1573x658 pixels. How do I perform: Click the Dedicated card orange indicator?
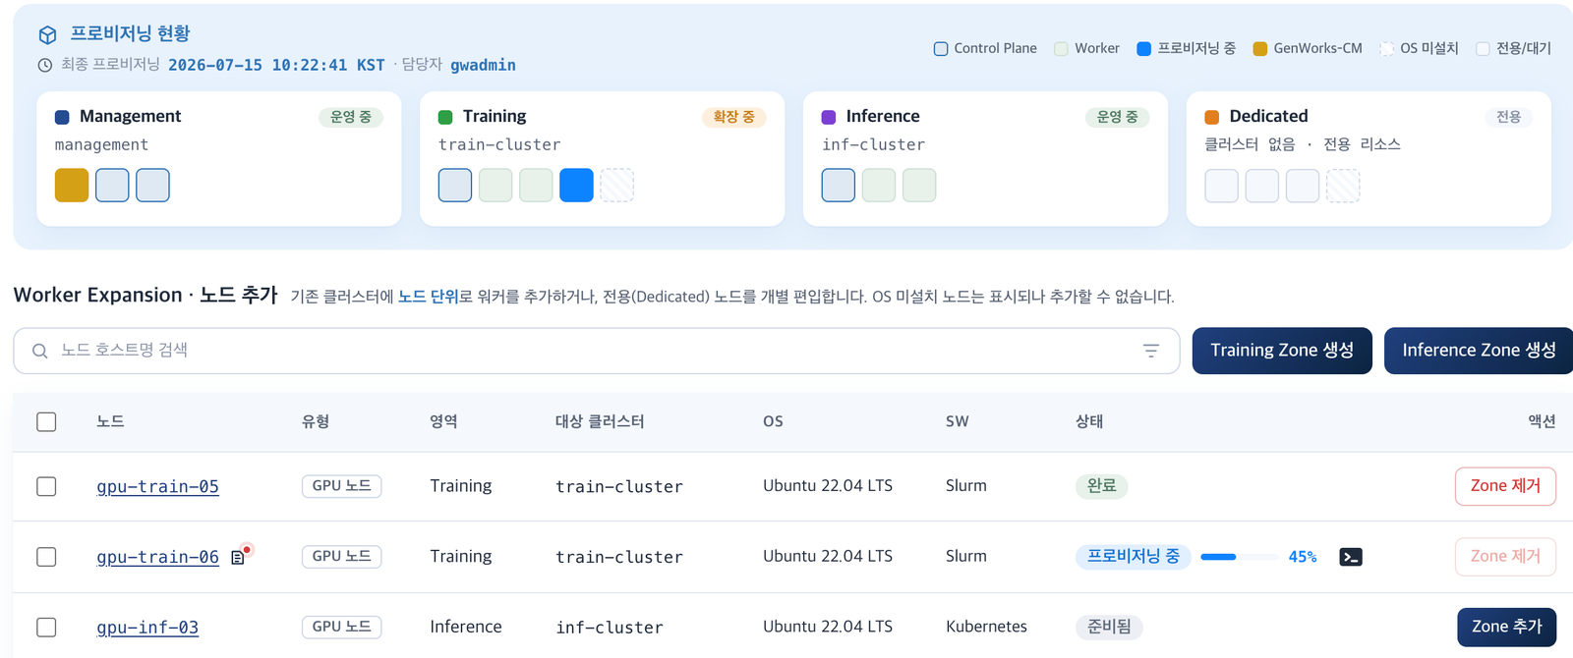point(1212,117)
